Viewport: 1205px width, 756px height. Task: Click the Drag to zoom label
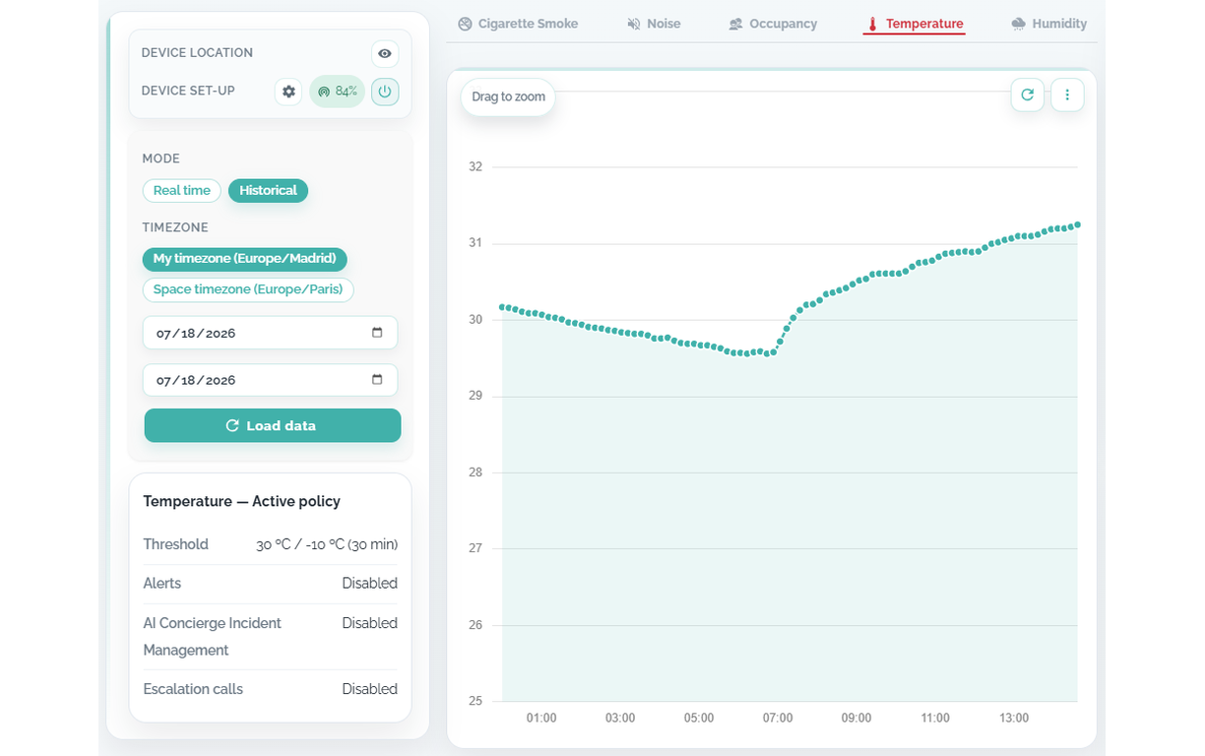point(508,97)
